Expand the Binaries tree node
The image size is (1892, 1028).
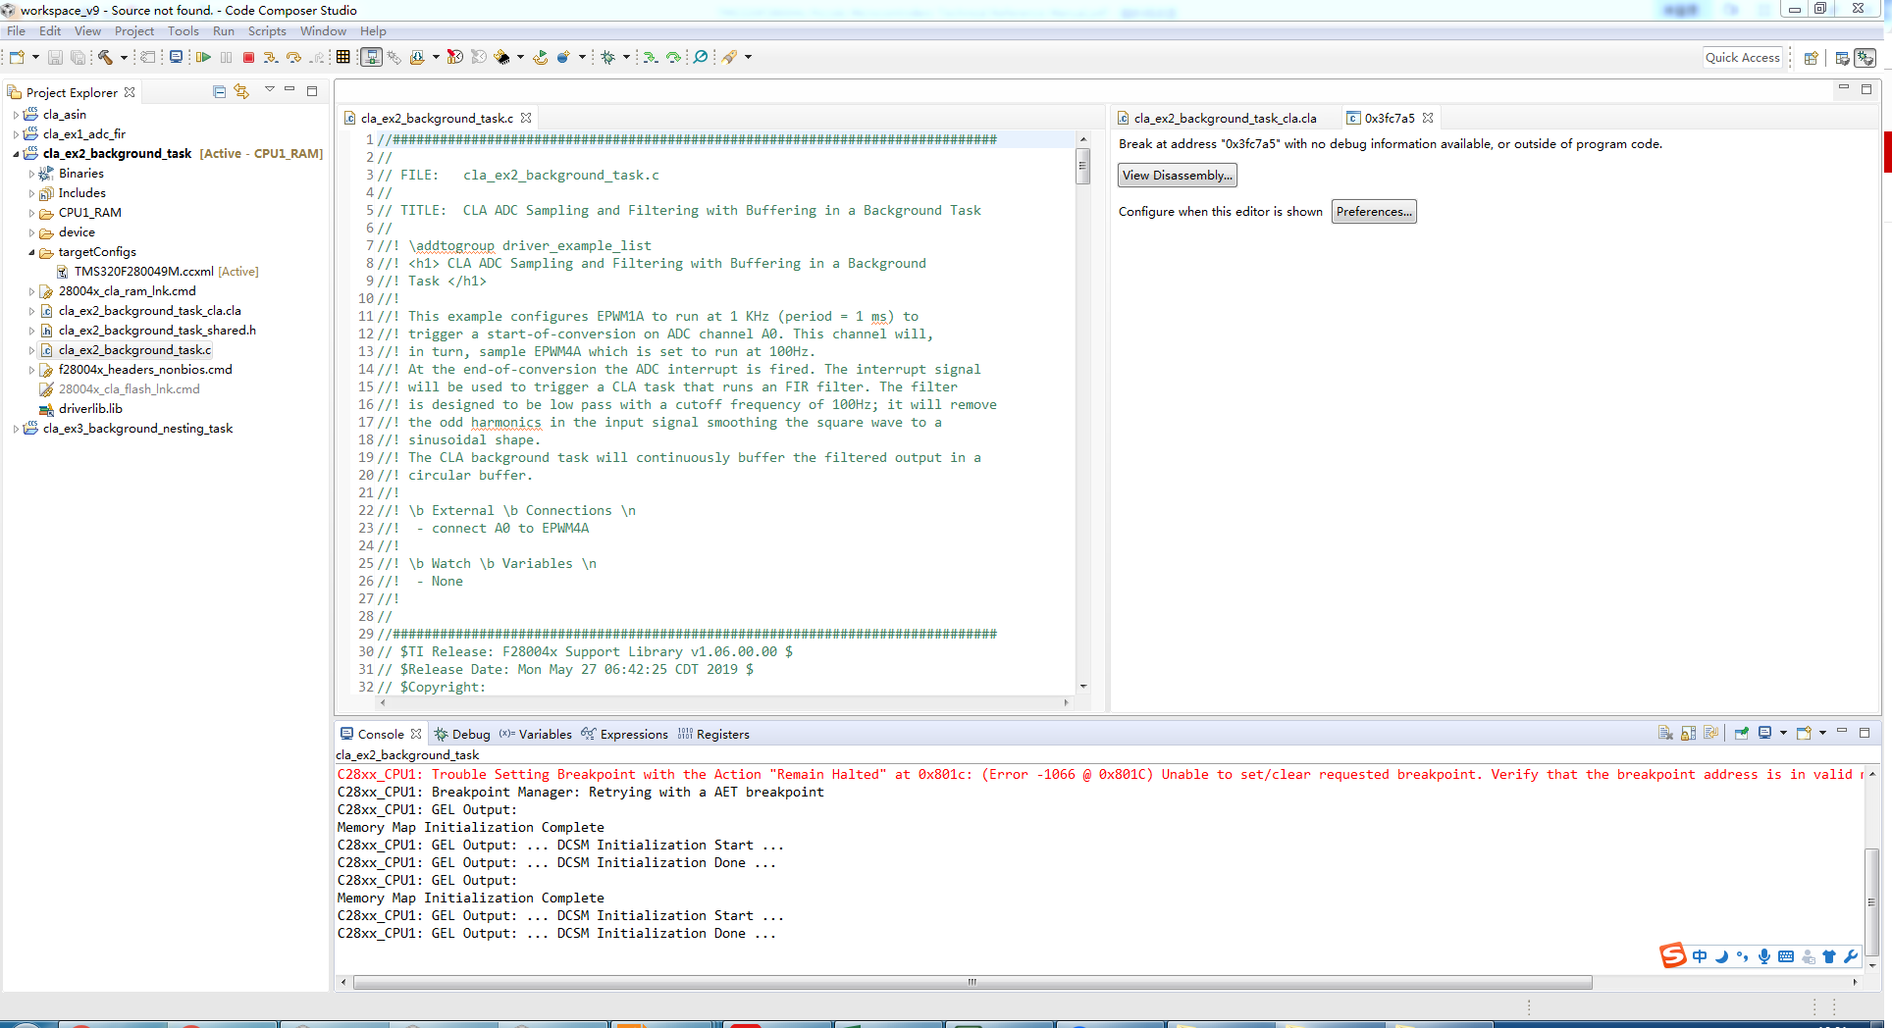pos(31,175)
